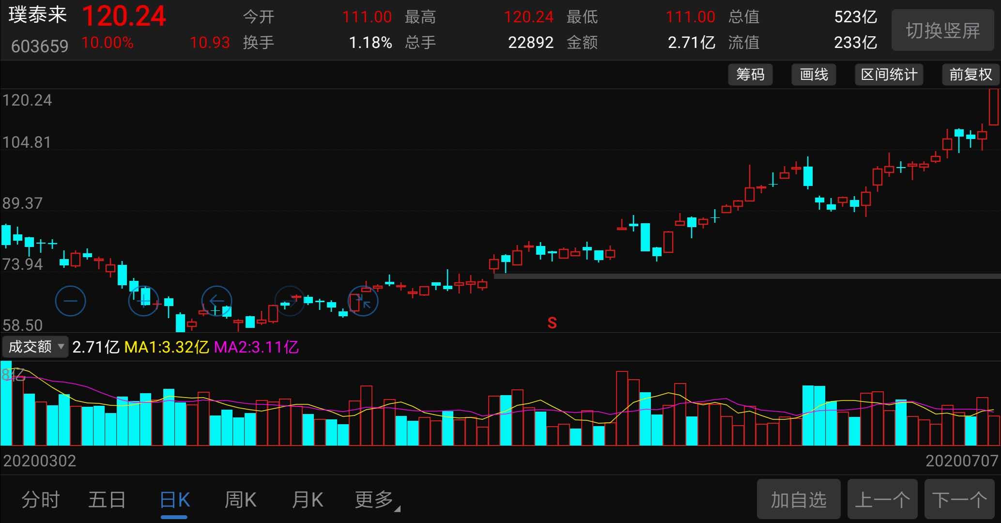Activate the 画线 drawing tool
The height and width of the screenshot is (523, 1001).
[814, 75]
